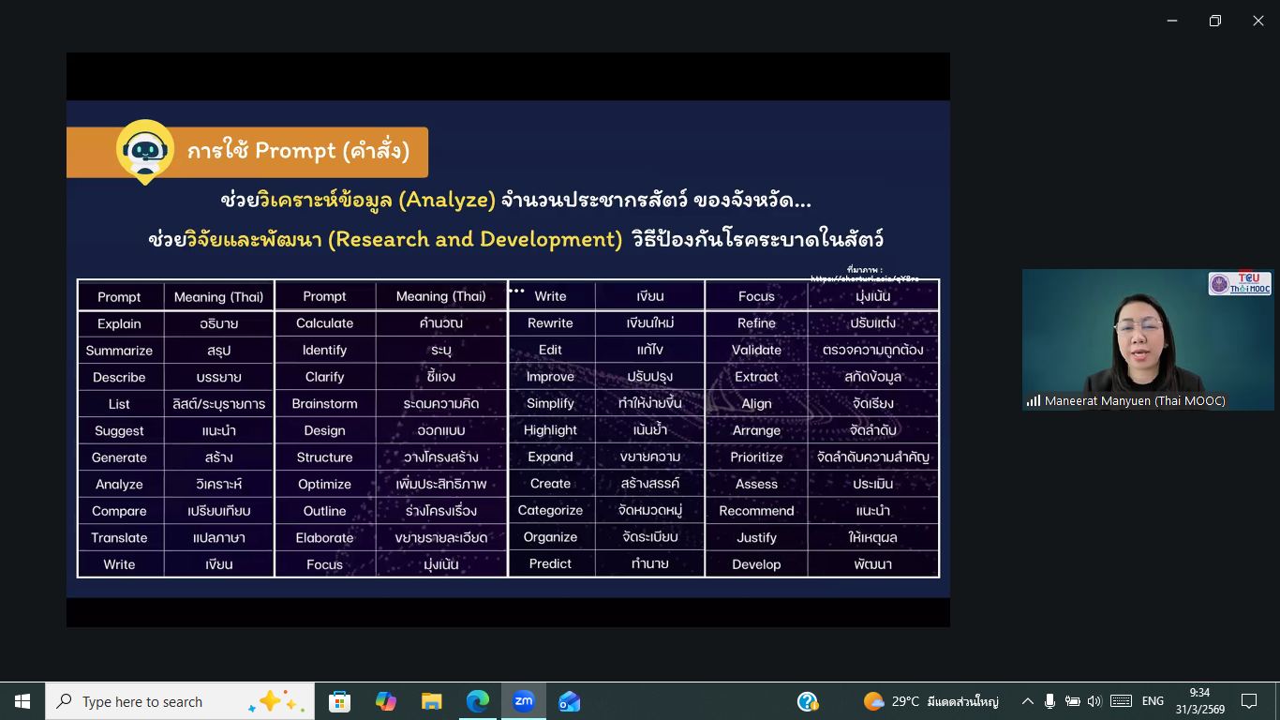Open Microsoft Store from the taskbar
1280x720 pixels.
click(x=339, y=701)
